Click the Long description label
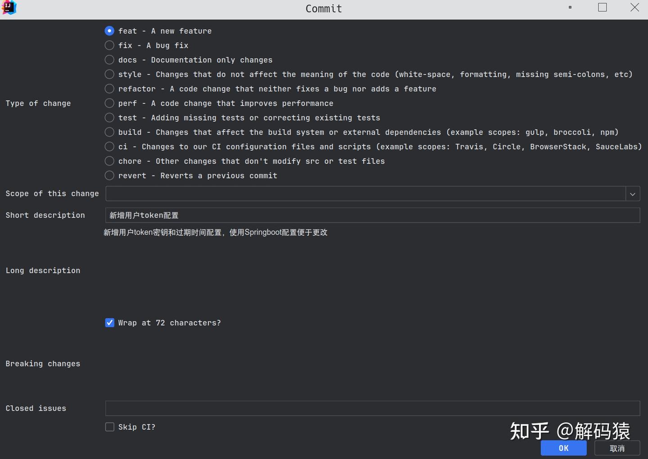 coord(43,270)
